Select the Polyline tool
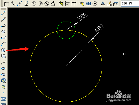139x105 pixels. pos(3,26)
